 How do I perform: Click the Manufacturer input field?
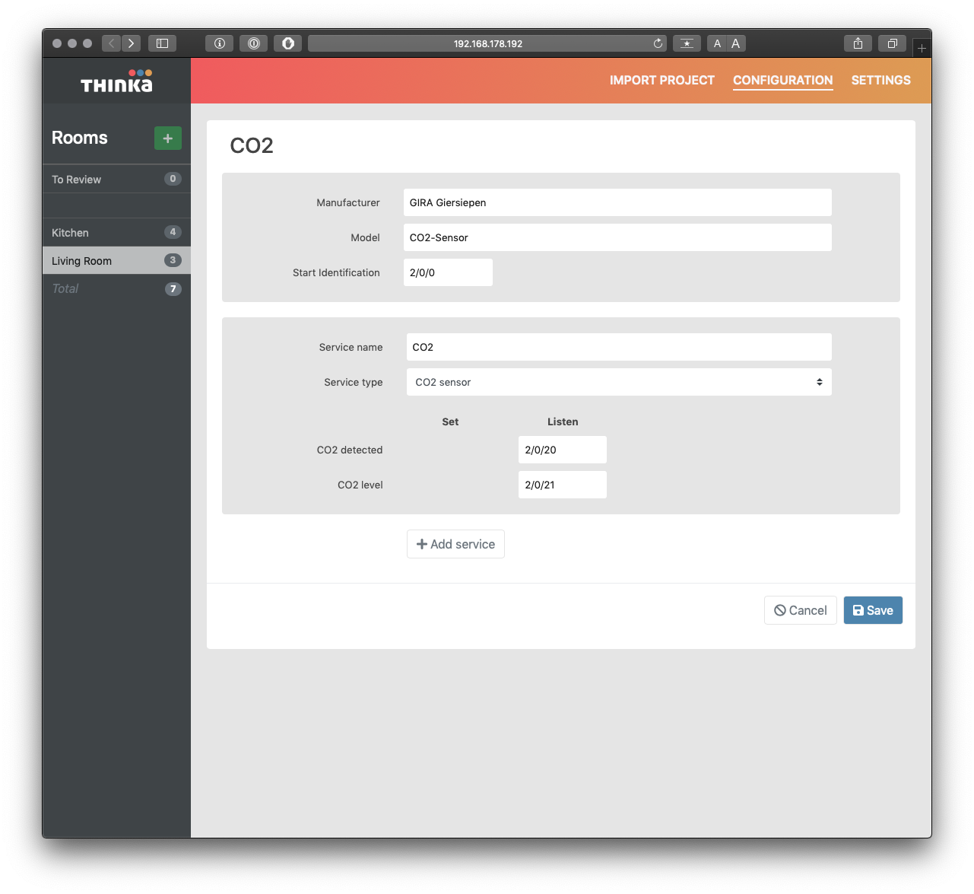click(617, 202)
